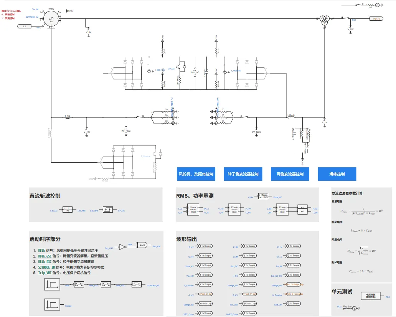The image size is (396, 317).
Task: Open the 转子侧变流器控制 blue button
Action: pyautogui.click(x=243, y=174)
